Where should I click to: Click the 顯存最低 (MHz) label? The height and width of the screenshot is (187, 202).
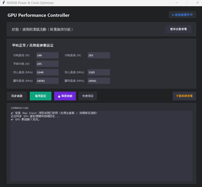coord(23,81)
